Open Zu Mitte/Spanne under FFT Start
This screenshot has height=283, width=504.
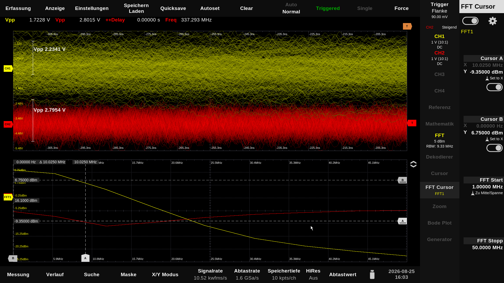[487, 193]
